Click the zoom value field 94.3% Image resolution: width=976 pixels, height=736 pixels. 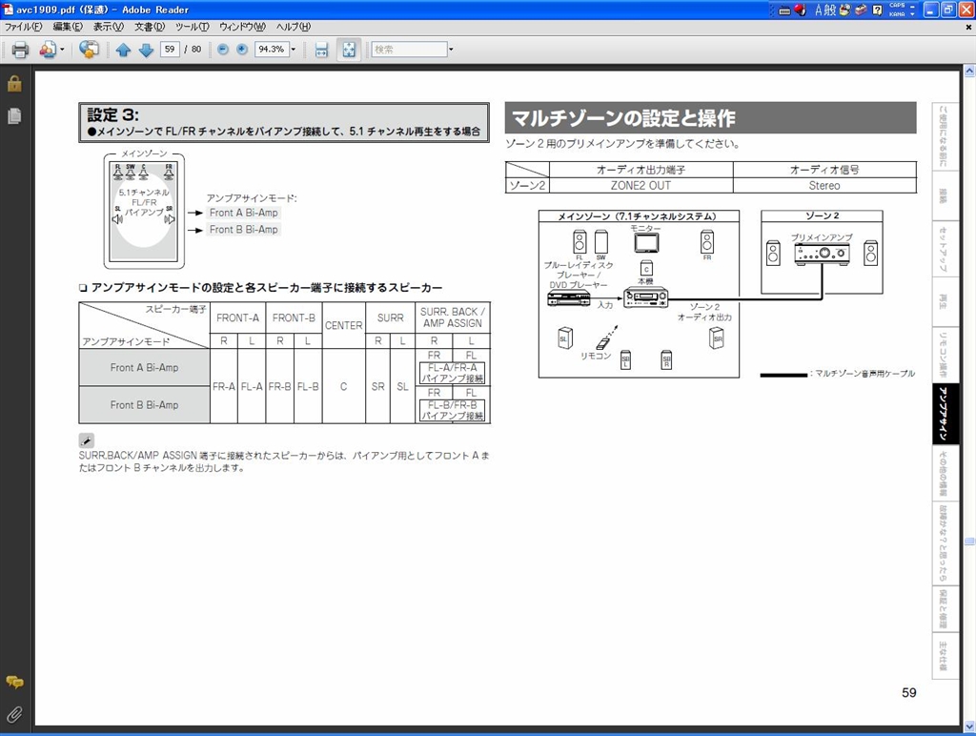click(x=272, y=50)
